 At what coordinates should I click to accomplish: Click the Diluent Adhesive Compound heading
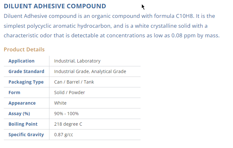pyautogui.click(x=55, y=6)
